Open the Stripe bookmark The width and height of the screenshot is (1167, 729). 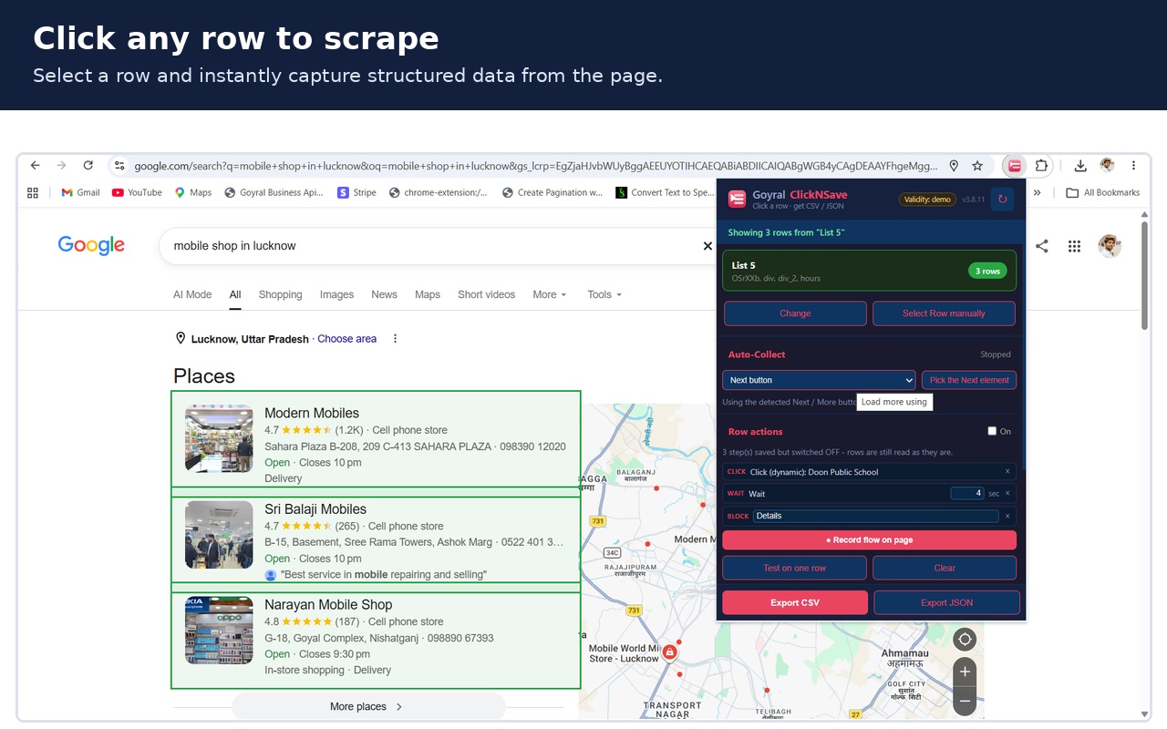pyautogui.click(x=356, y=192)
